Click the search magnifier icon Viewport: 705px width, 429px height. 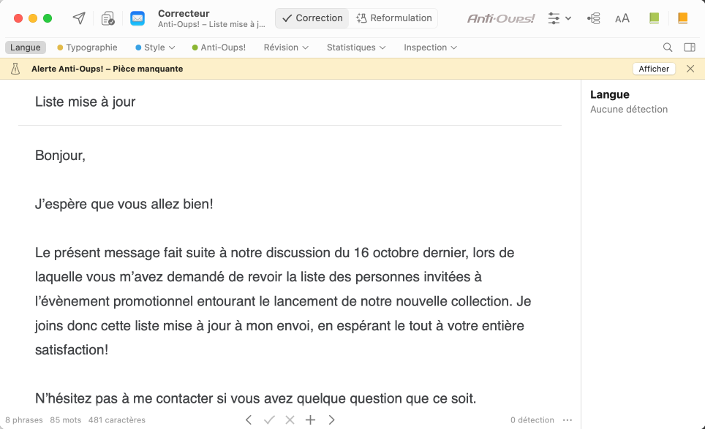(668, 48)
